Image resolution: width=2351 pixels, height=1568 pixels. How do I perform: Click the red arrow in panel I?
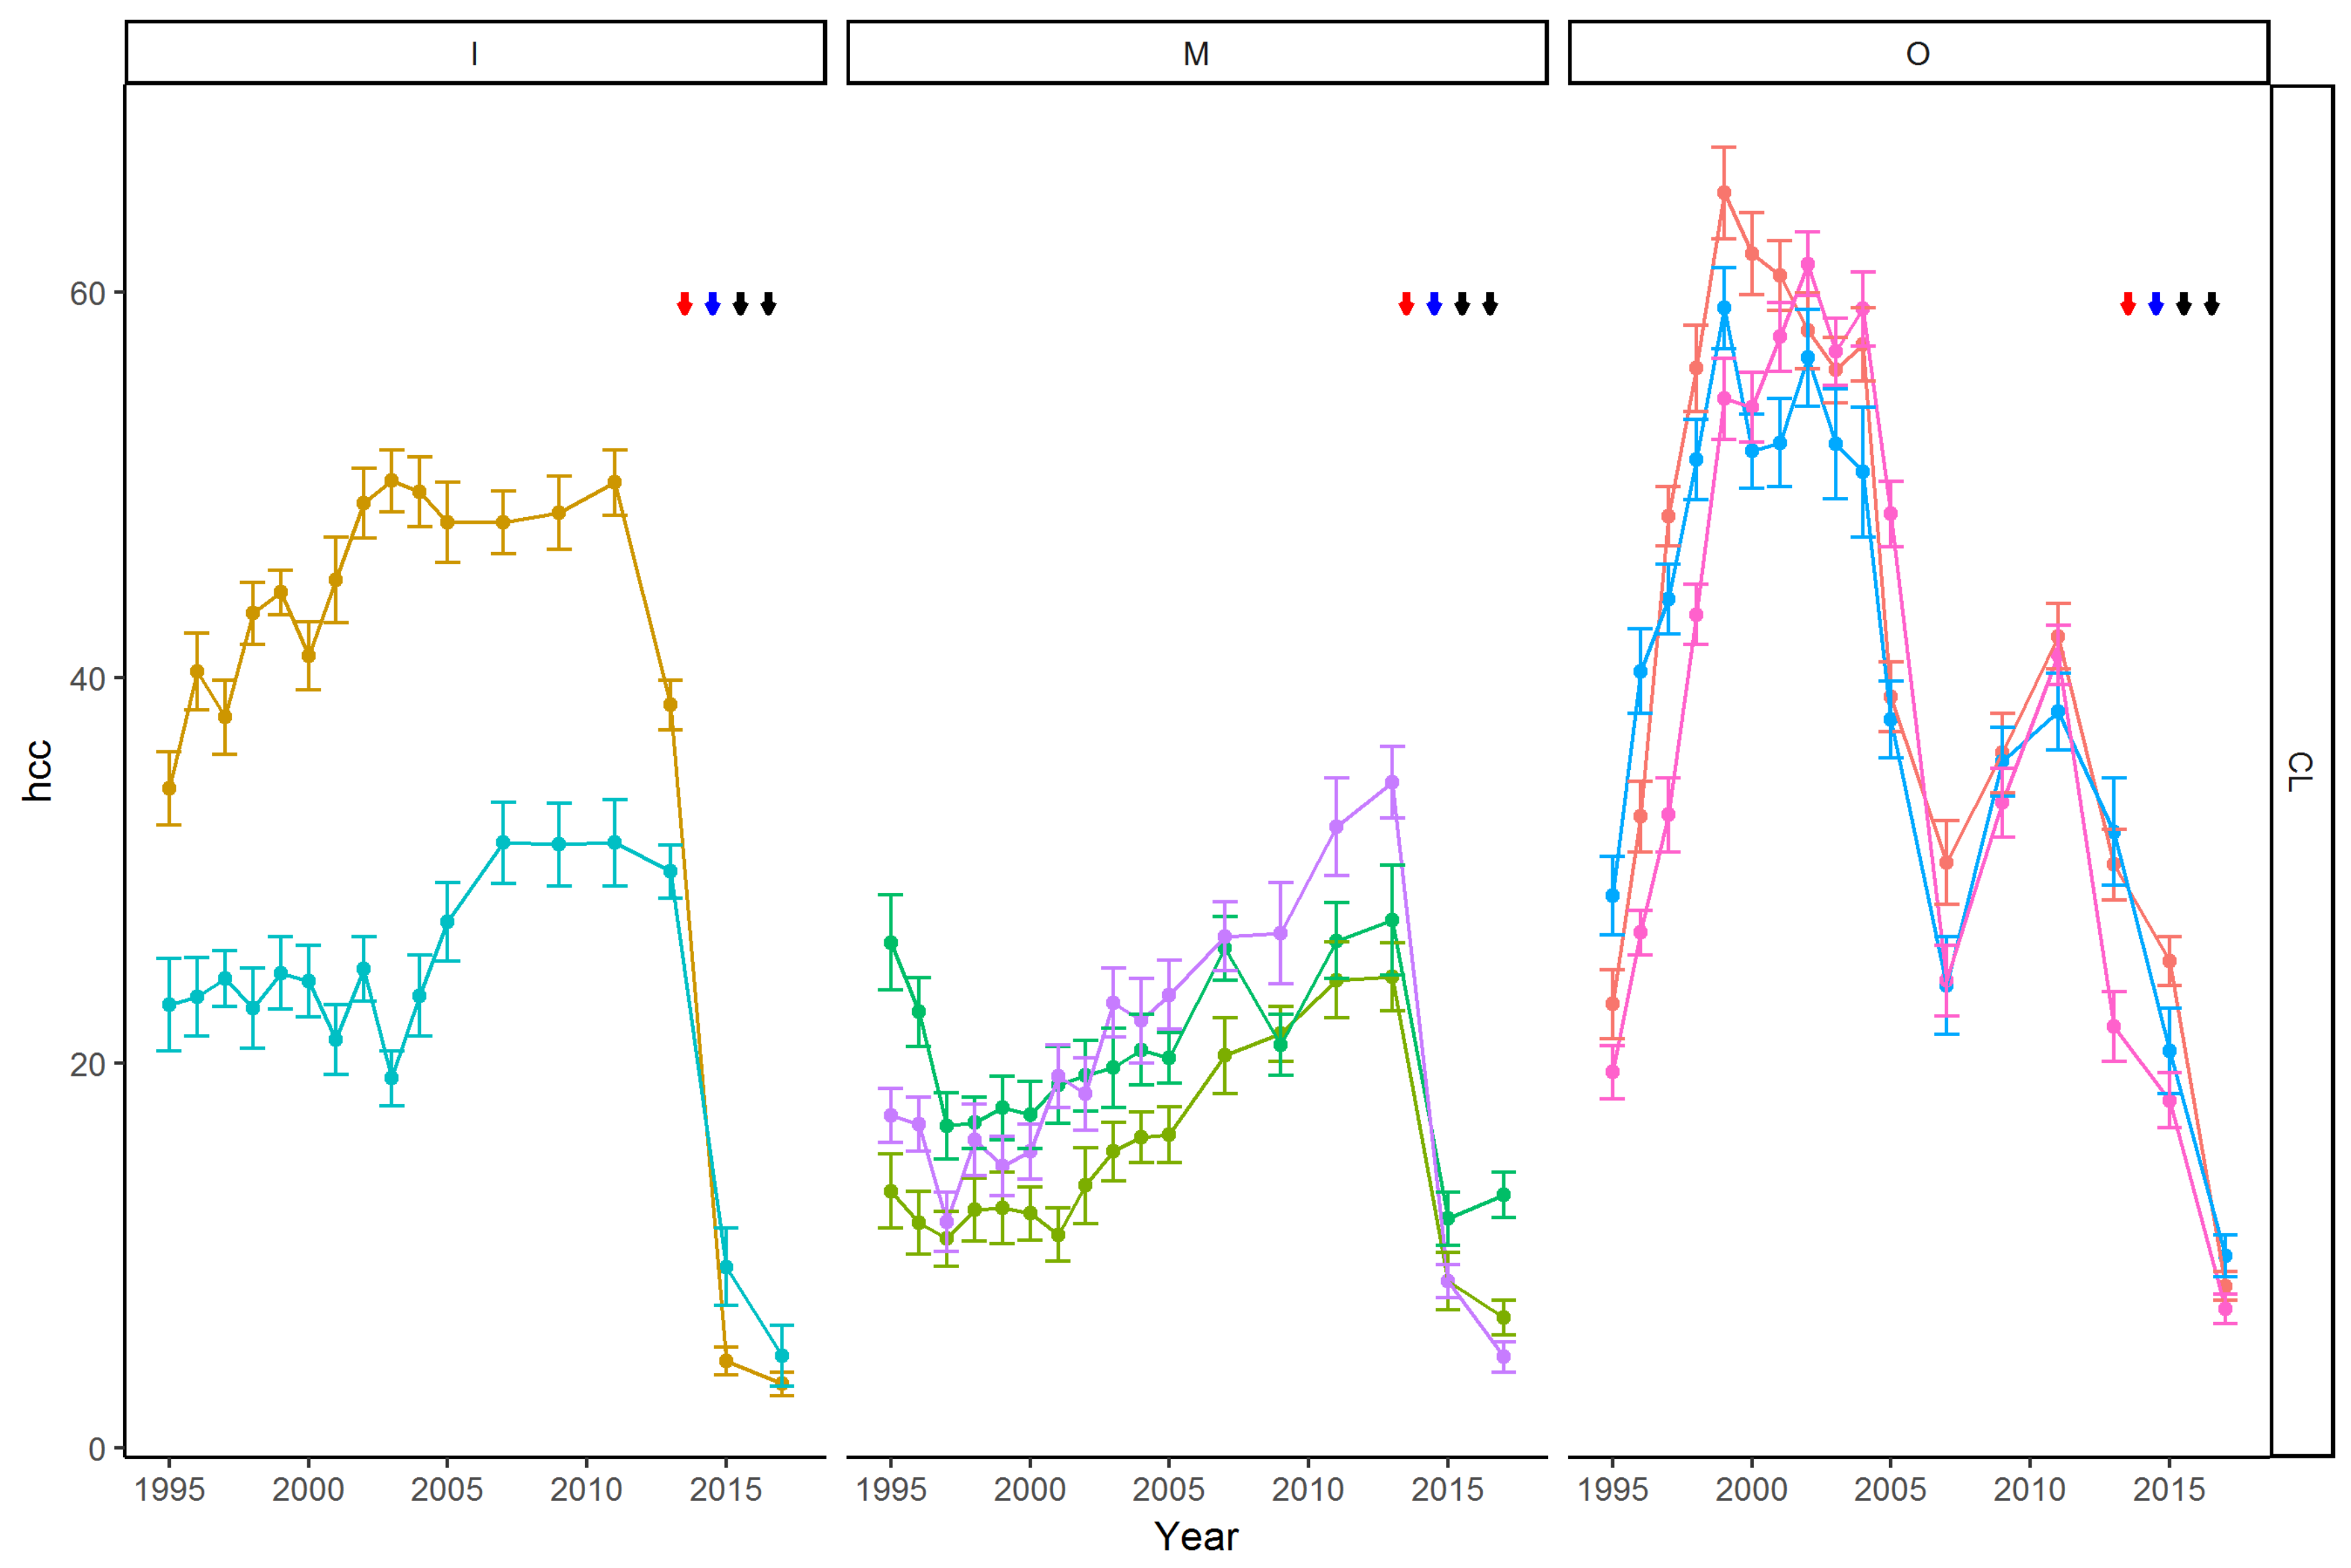pos(684,304)
